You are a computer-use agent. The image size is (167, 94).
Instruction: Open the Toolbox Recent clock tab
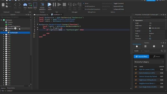click(154, 46)
